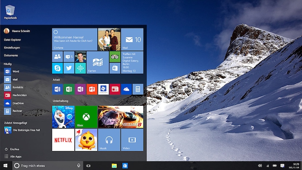Activate the Cortana microphone icon
302x170 pixels.
click(x=78, y=165)
